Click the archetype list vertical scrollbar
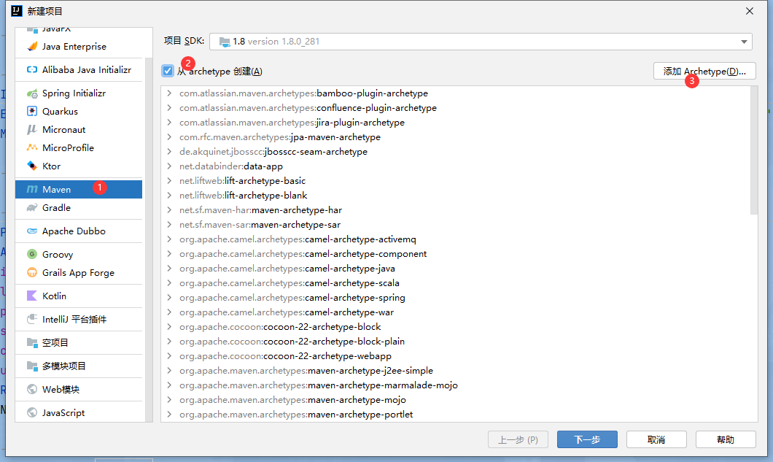Image resolution: width=773 pixels, height=462 pixels. pos(754,150)
